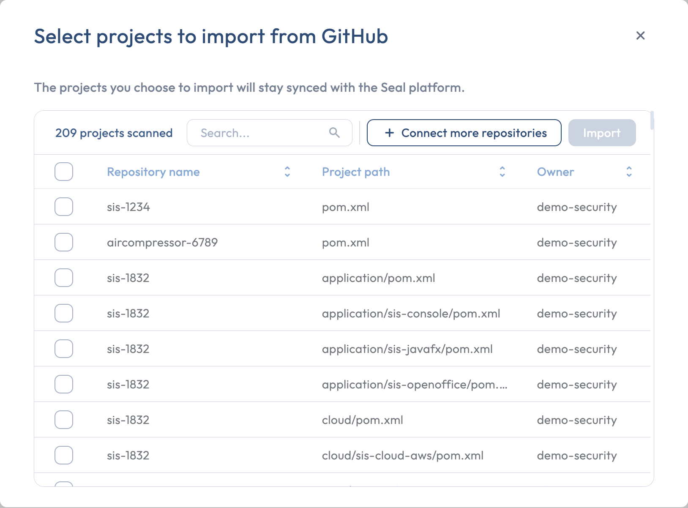Click demo-security owner in sis-1234 row
The height and width of the screenshot is (508, 688).
[577, 207]
